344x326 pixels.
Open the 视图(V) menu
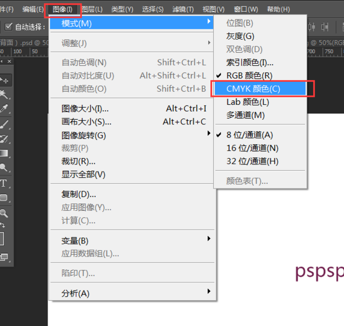click(213, 9)
